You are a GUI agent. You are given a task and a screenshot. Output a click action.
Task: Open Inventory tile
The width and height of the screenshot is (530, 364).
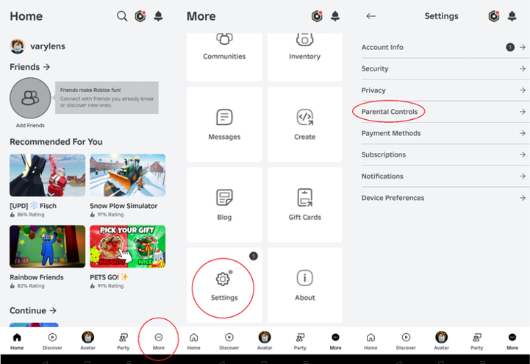304,57
